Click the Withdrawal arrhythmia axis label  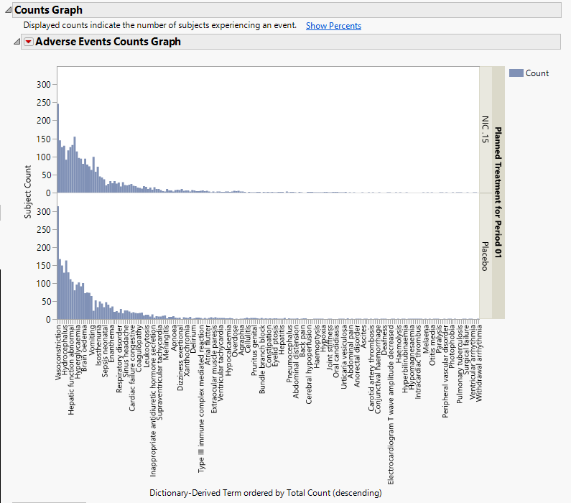tap(479, 363)
